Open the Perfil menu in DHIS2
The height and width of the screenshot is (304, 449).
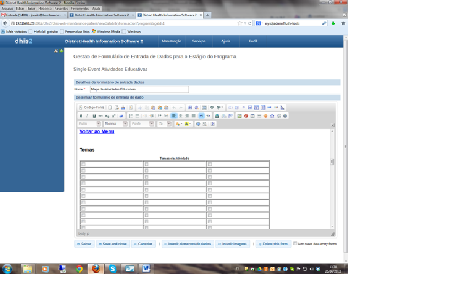253,41
